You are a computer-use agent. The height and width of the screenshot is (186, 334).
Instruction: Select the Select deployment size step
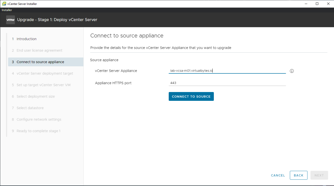(36, 96)
